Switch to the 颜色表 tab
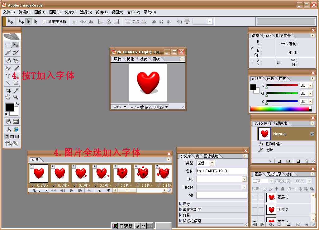 click(x=282, y=123)
